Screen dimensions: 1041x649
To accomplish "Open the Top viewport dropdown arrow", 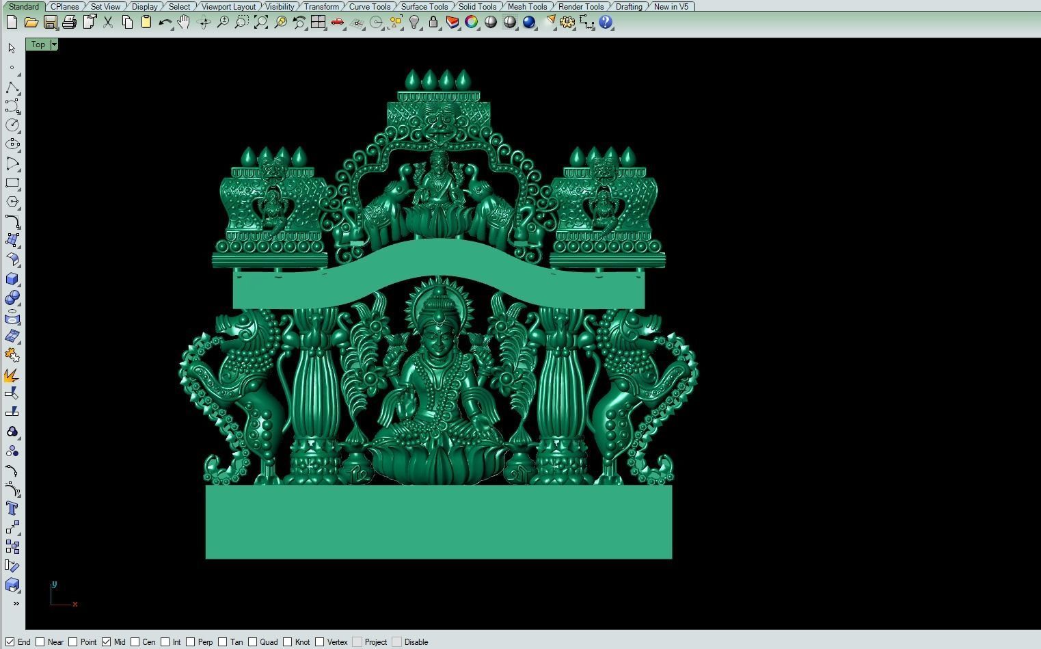I will point(54,44).
